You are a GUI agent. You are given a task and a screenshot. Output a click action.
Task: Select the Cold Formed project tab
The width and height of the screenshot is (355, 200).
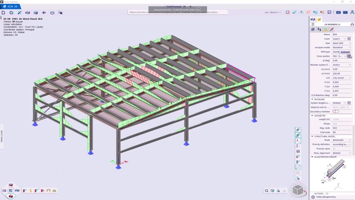[174, 6]
